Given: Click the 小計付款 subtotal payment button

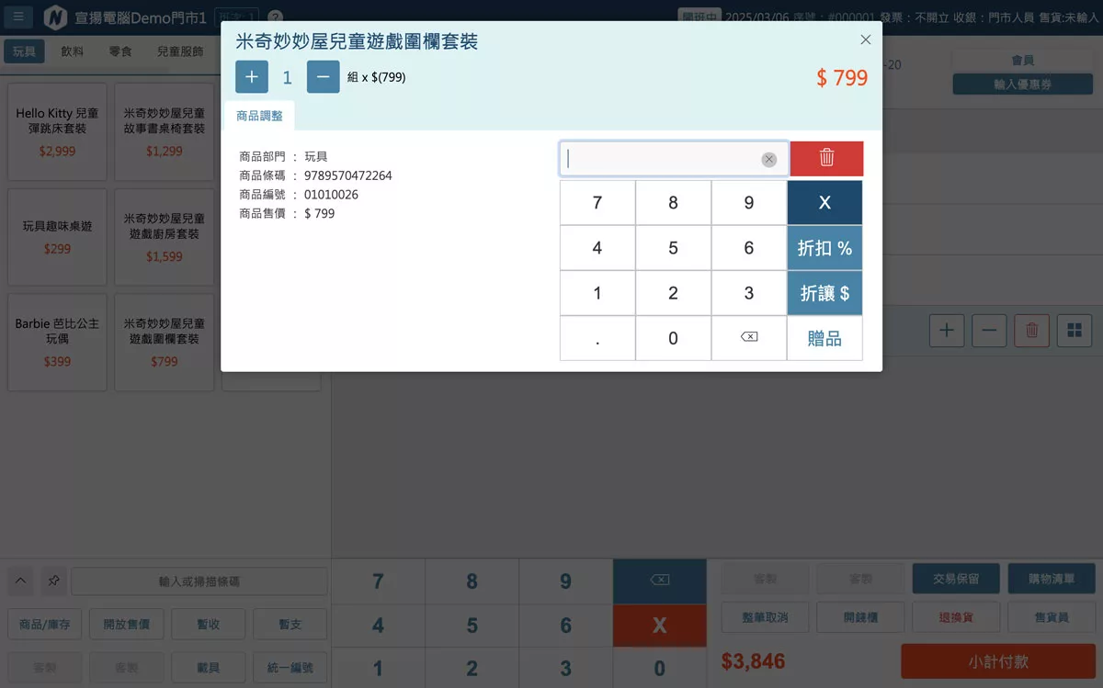Looking at the screenshot, I should coord(998,661).
